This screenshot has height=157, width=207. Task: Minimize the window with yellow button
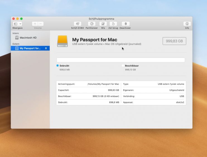coord(17,19)
